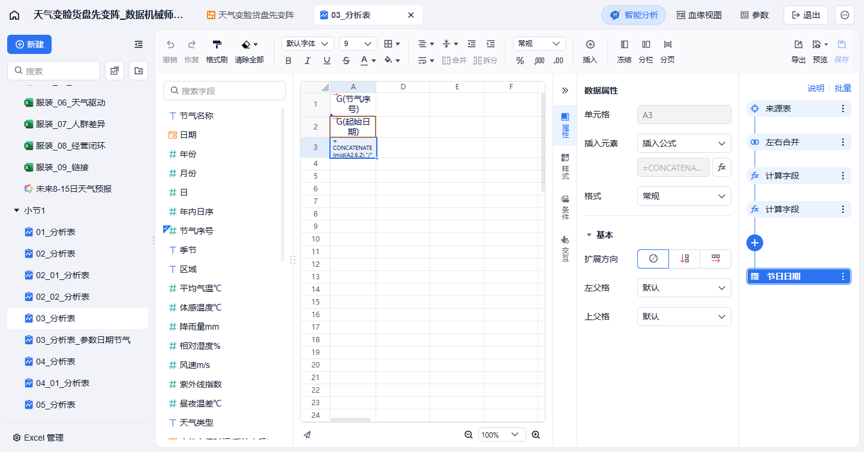Open the 样式 side tab
The width and height of the screenshot is (864, 452).
coord(565,166)
